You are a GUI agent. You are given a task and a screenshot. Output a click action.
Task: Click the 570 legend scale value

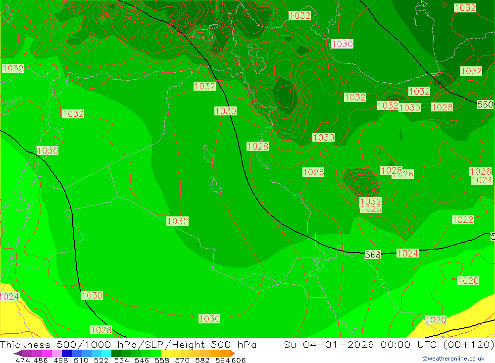(182, 360)
